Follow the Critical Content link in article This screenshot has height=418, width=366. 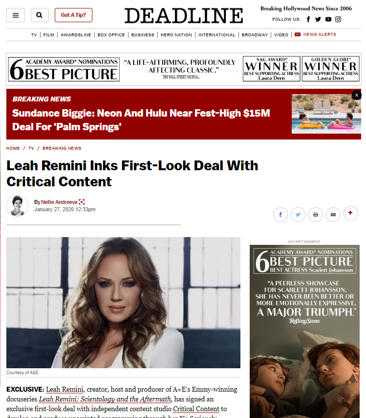[196, 409]
